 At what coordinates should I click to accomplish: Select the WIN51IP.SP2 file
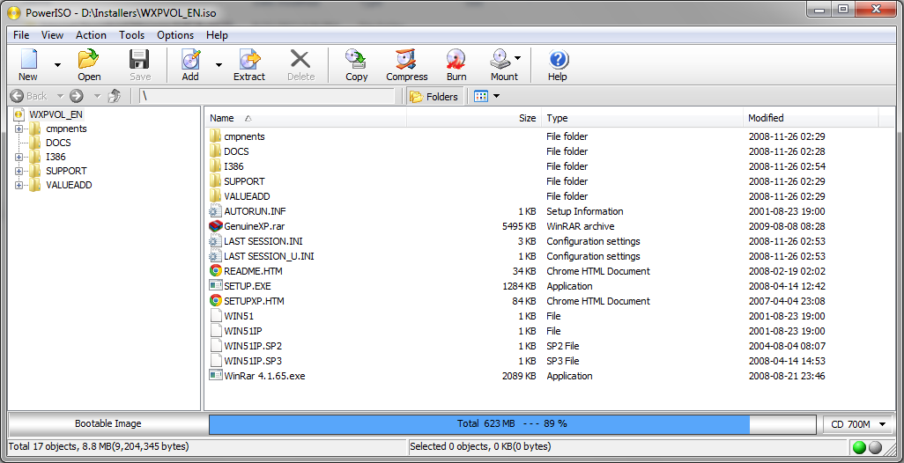pyautogui.click(x=253, y=346)
